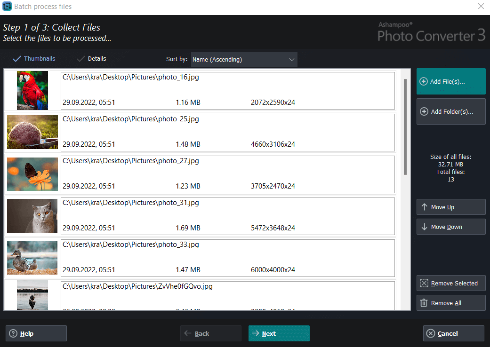Expand the sort order chevron
Viewport: 490px width, 347px height.
pos(291,59)
